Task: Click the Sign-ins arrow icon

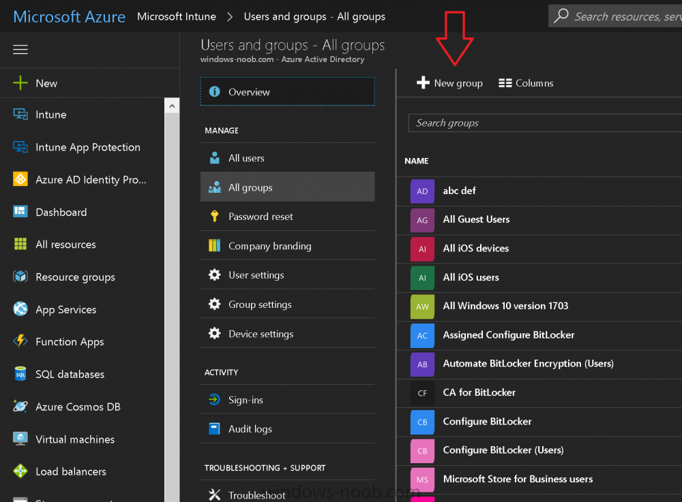Action: 214,399
